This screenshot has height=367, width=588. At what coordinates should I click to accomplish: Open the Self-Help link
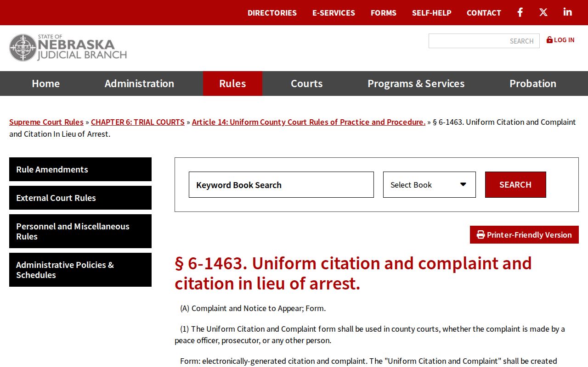point(432,13)
